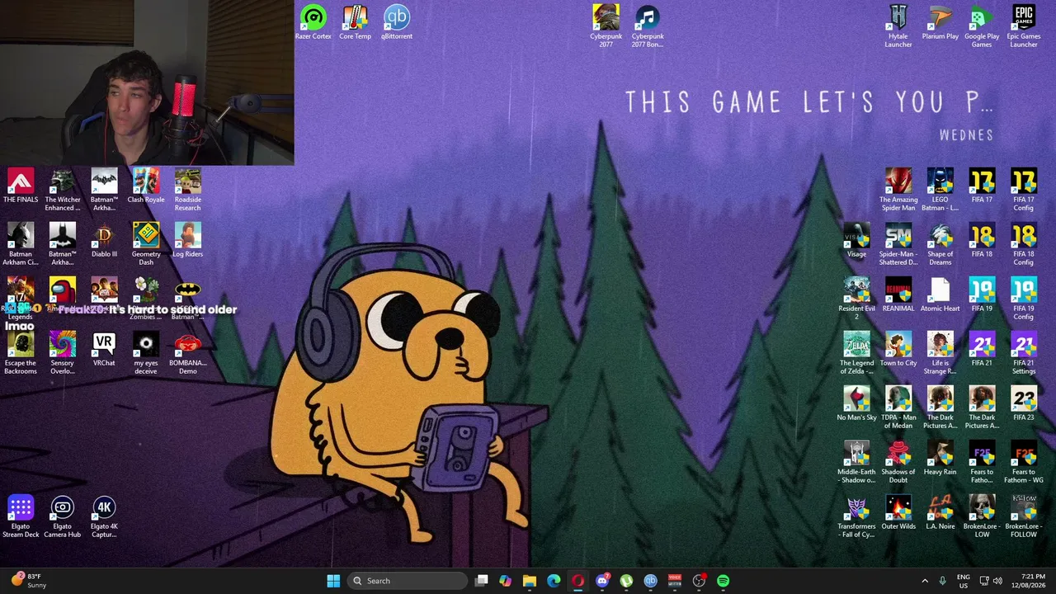This screenshot has height=594, width=1056.
Task: Select the REANIMAL desktop icon
Action: point(898,295)
